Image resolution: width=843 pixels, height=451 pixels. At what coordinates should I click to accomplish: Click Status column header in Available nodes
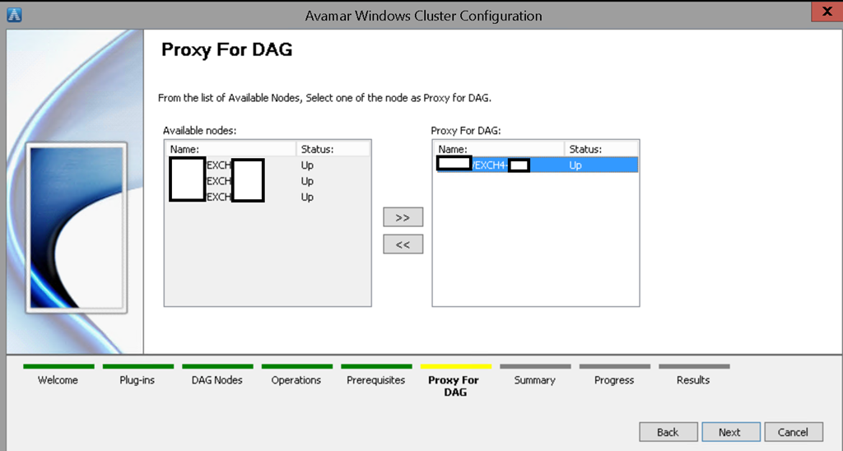[x=333, y=149]
